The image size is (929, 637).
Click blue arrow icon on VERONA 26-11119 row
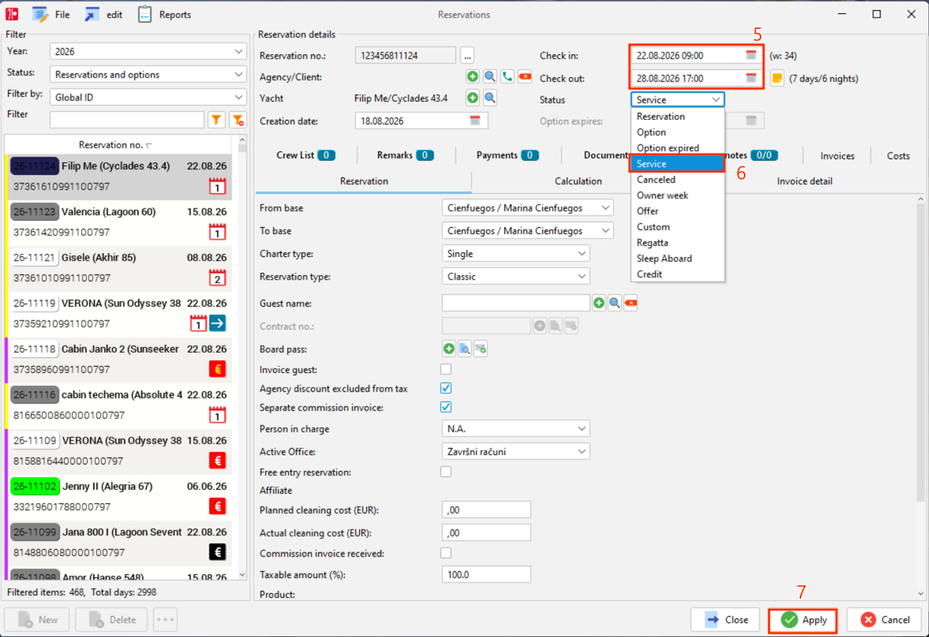[x=217, y=324]
